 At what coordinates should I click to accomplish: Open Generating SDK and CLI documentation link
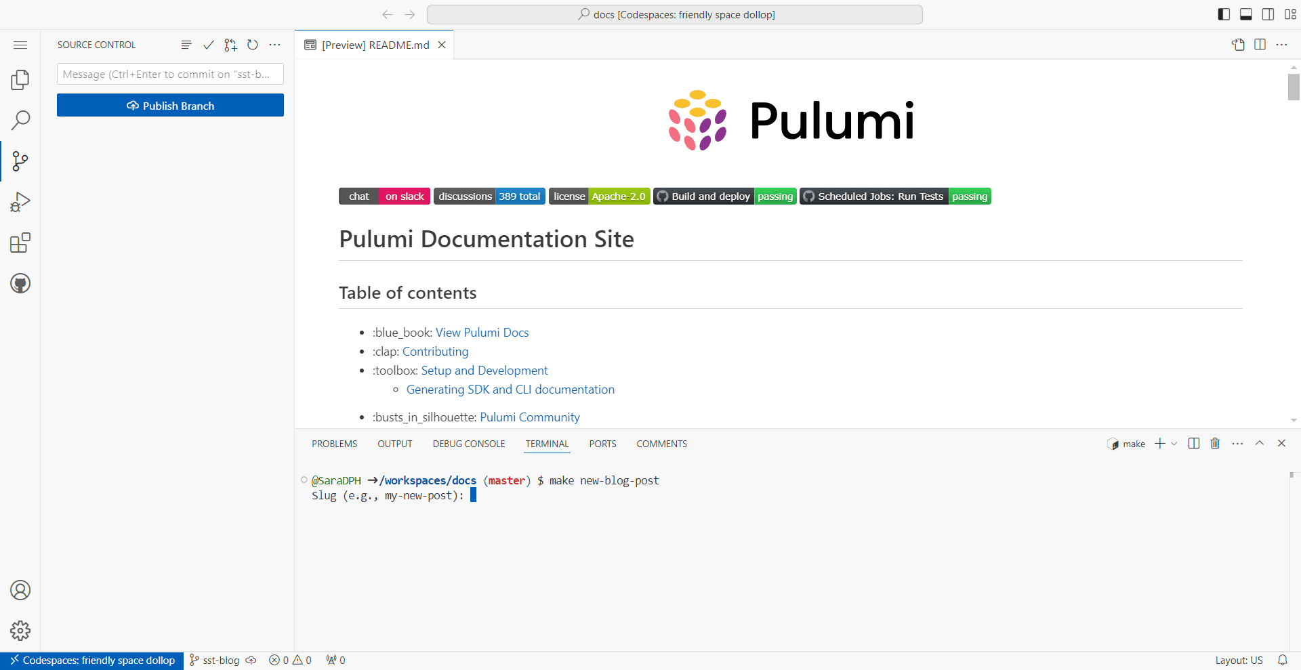[x=510, y=390]
